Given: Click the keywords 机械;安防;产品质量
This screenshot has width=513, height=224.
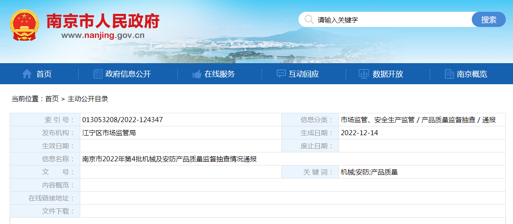Looking at the screenshot, I should pos(369,172).
